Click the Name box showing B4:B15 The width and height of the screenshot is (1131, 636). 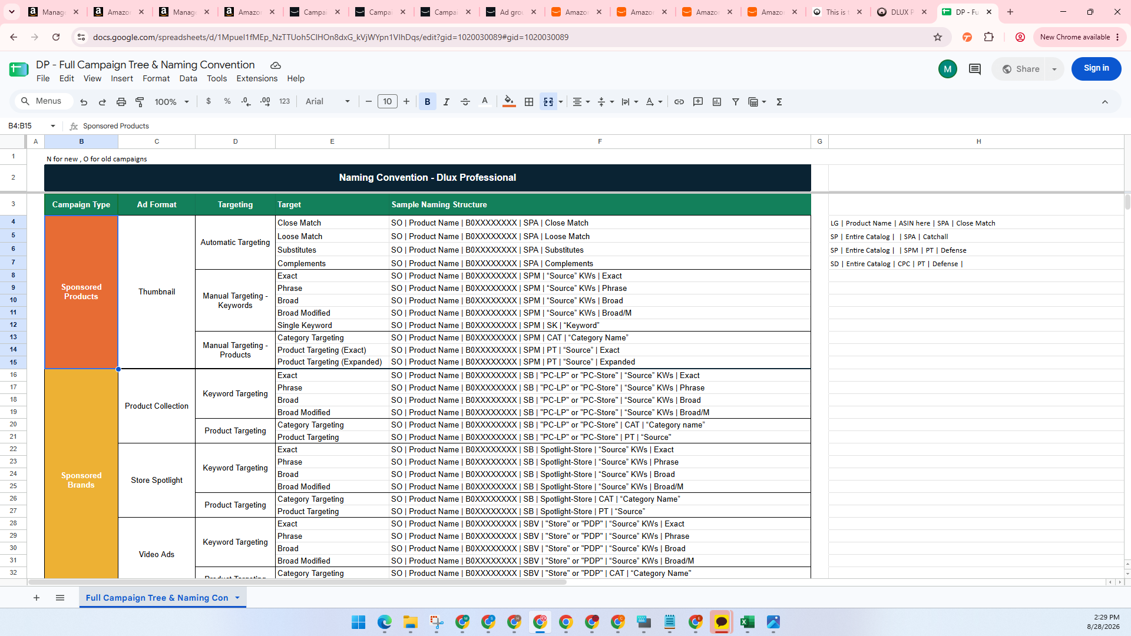[x=31, y=126]
